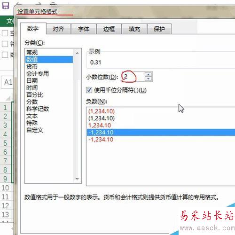Select the 数字 tab
This screenshot has width=235, height=235.
point(33,29)
